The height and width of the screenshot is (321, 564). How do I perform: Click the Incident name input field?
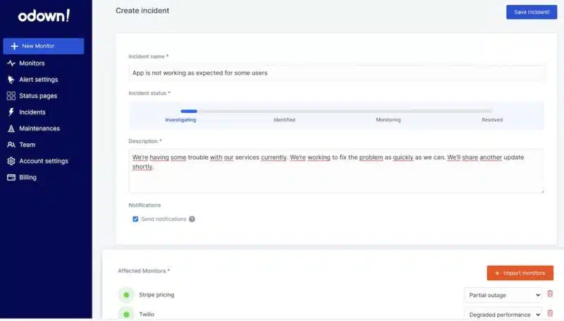(336, 73)
